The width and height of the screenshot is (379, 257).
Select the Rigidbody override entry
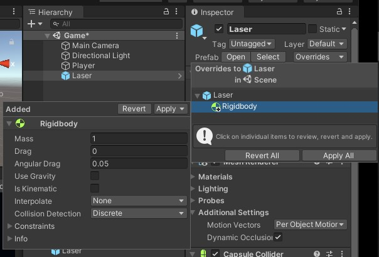click(x=284, y=107)
